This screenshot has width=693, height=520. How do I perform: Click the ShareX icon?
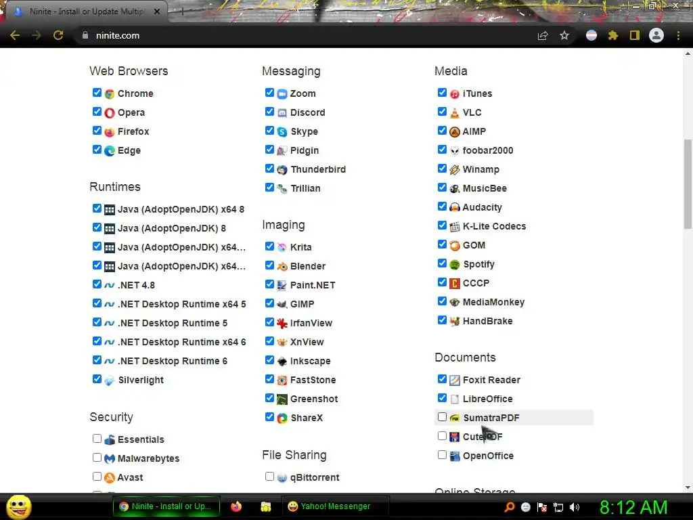click(x=282, y=418)
